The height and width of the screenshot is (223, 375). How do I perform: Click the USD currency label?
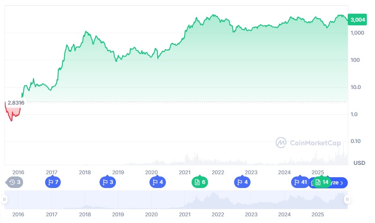tap(359, 163)
